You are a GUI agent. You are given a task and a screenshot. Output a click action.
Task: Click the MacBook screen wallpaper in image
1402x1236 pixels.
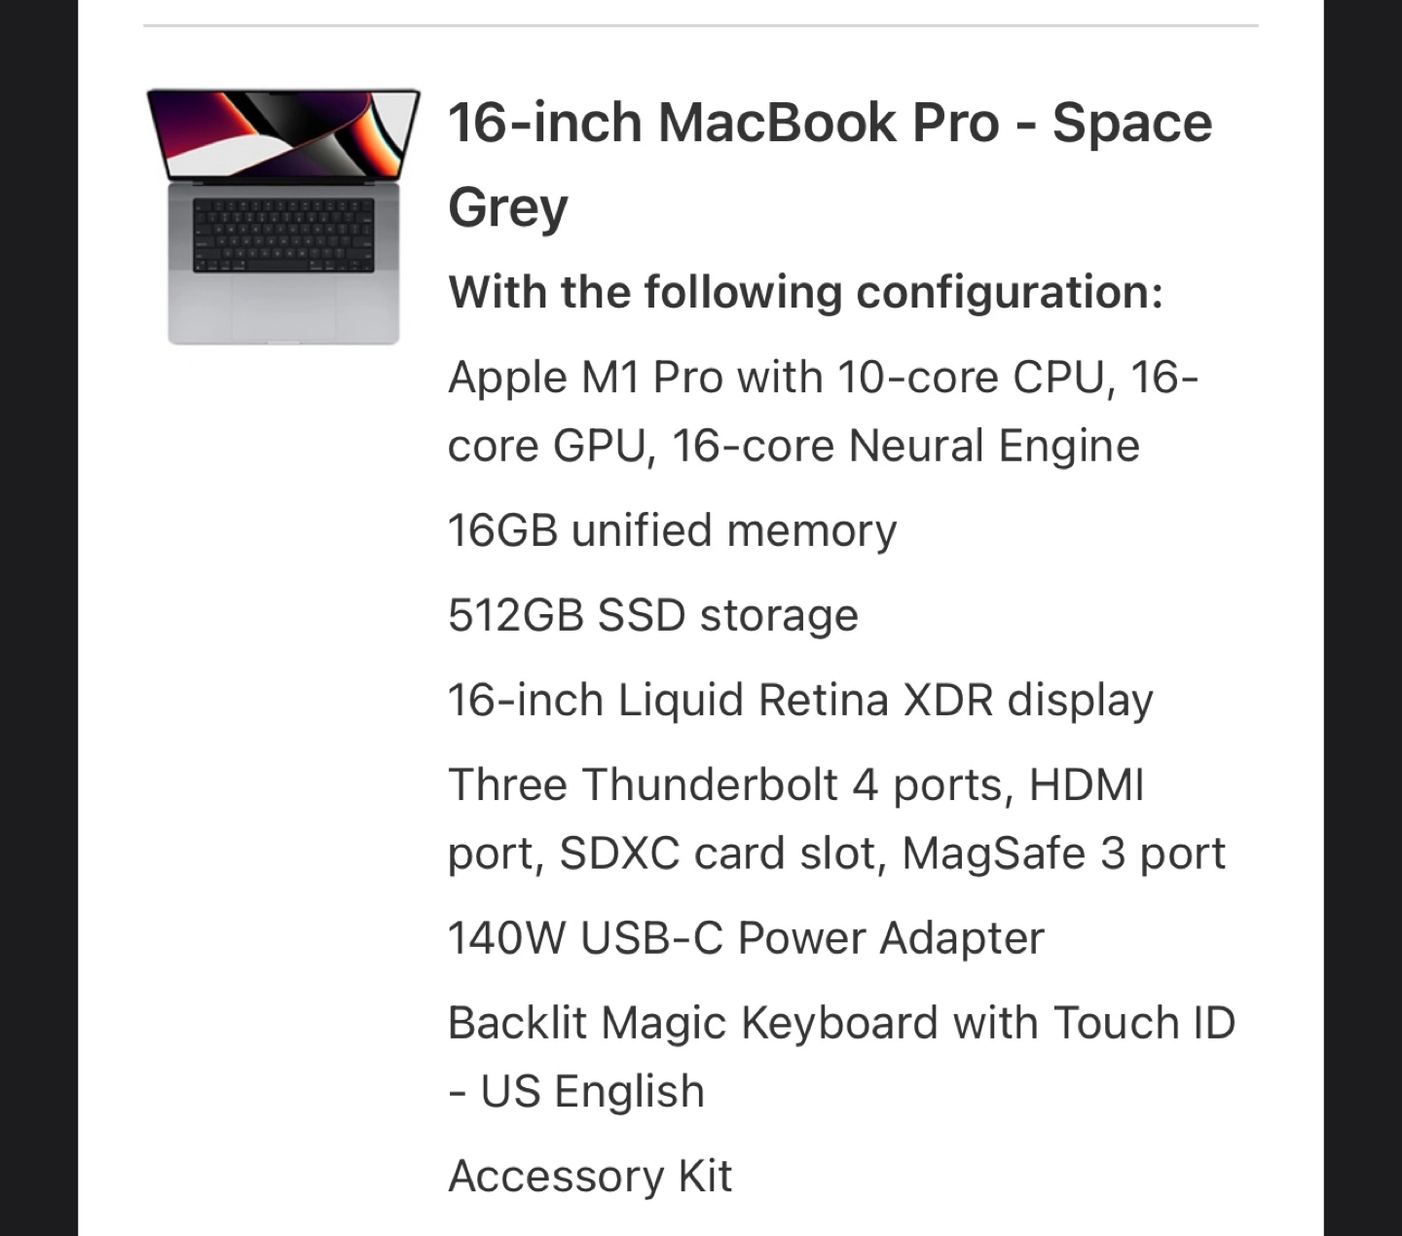pyautogui.click(x=282, y=134)
